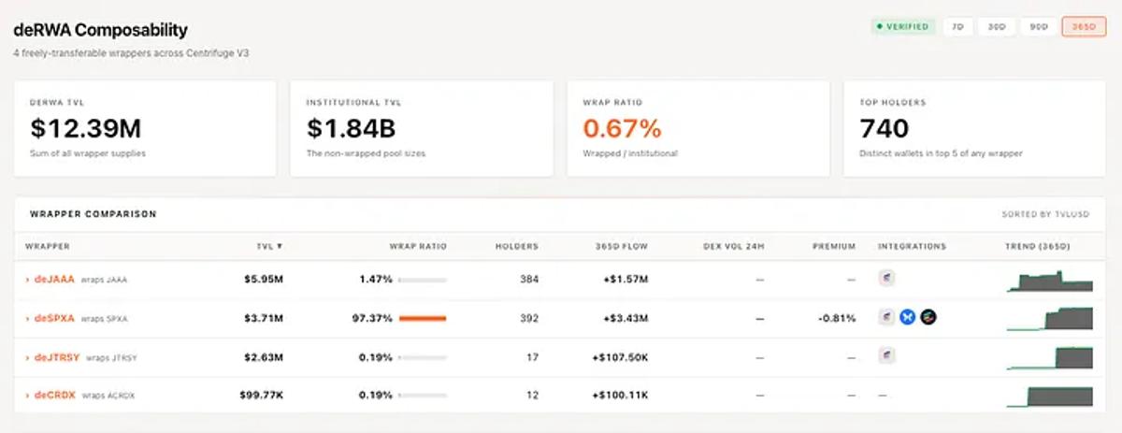Click the $3.71M TVL value
1122x433 pixels.
pos(264,318)
